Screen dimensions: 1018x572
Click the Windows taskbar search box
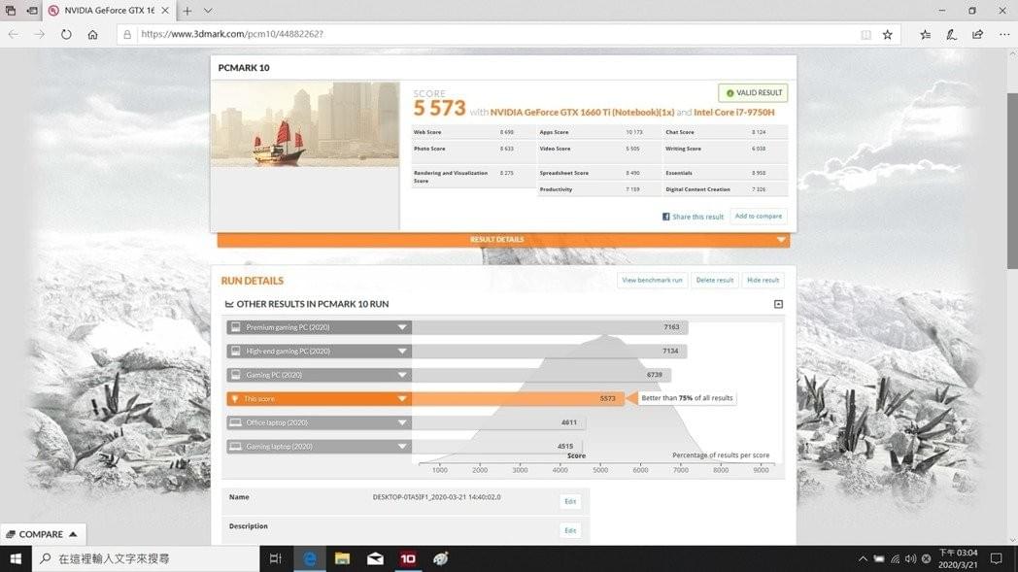(x=146, y=558)
